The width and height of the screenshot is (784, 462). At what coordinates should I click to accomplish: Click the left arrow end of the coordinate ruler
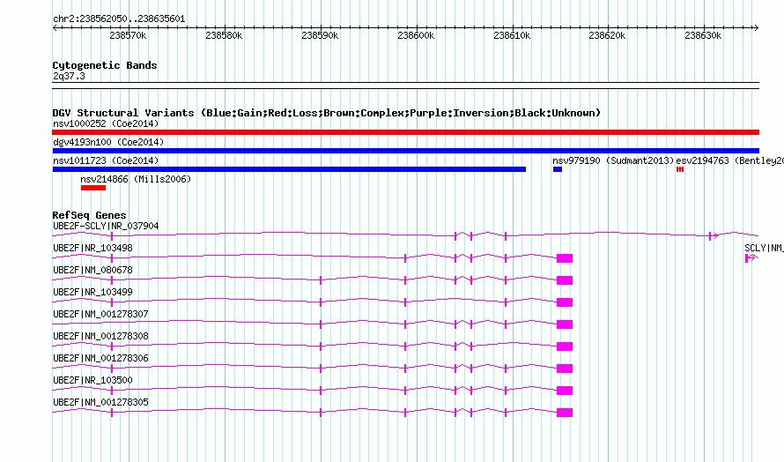(x=55, y=28)
